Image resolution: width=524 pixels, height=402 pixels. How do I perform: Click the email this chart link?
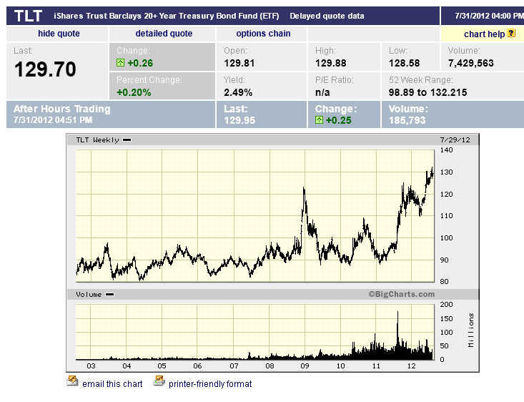click(112, 383)
